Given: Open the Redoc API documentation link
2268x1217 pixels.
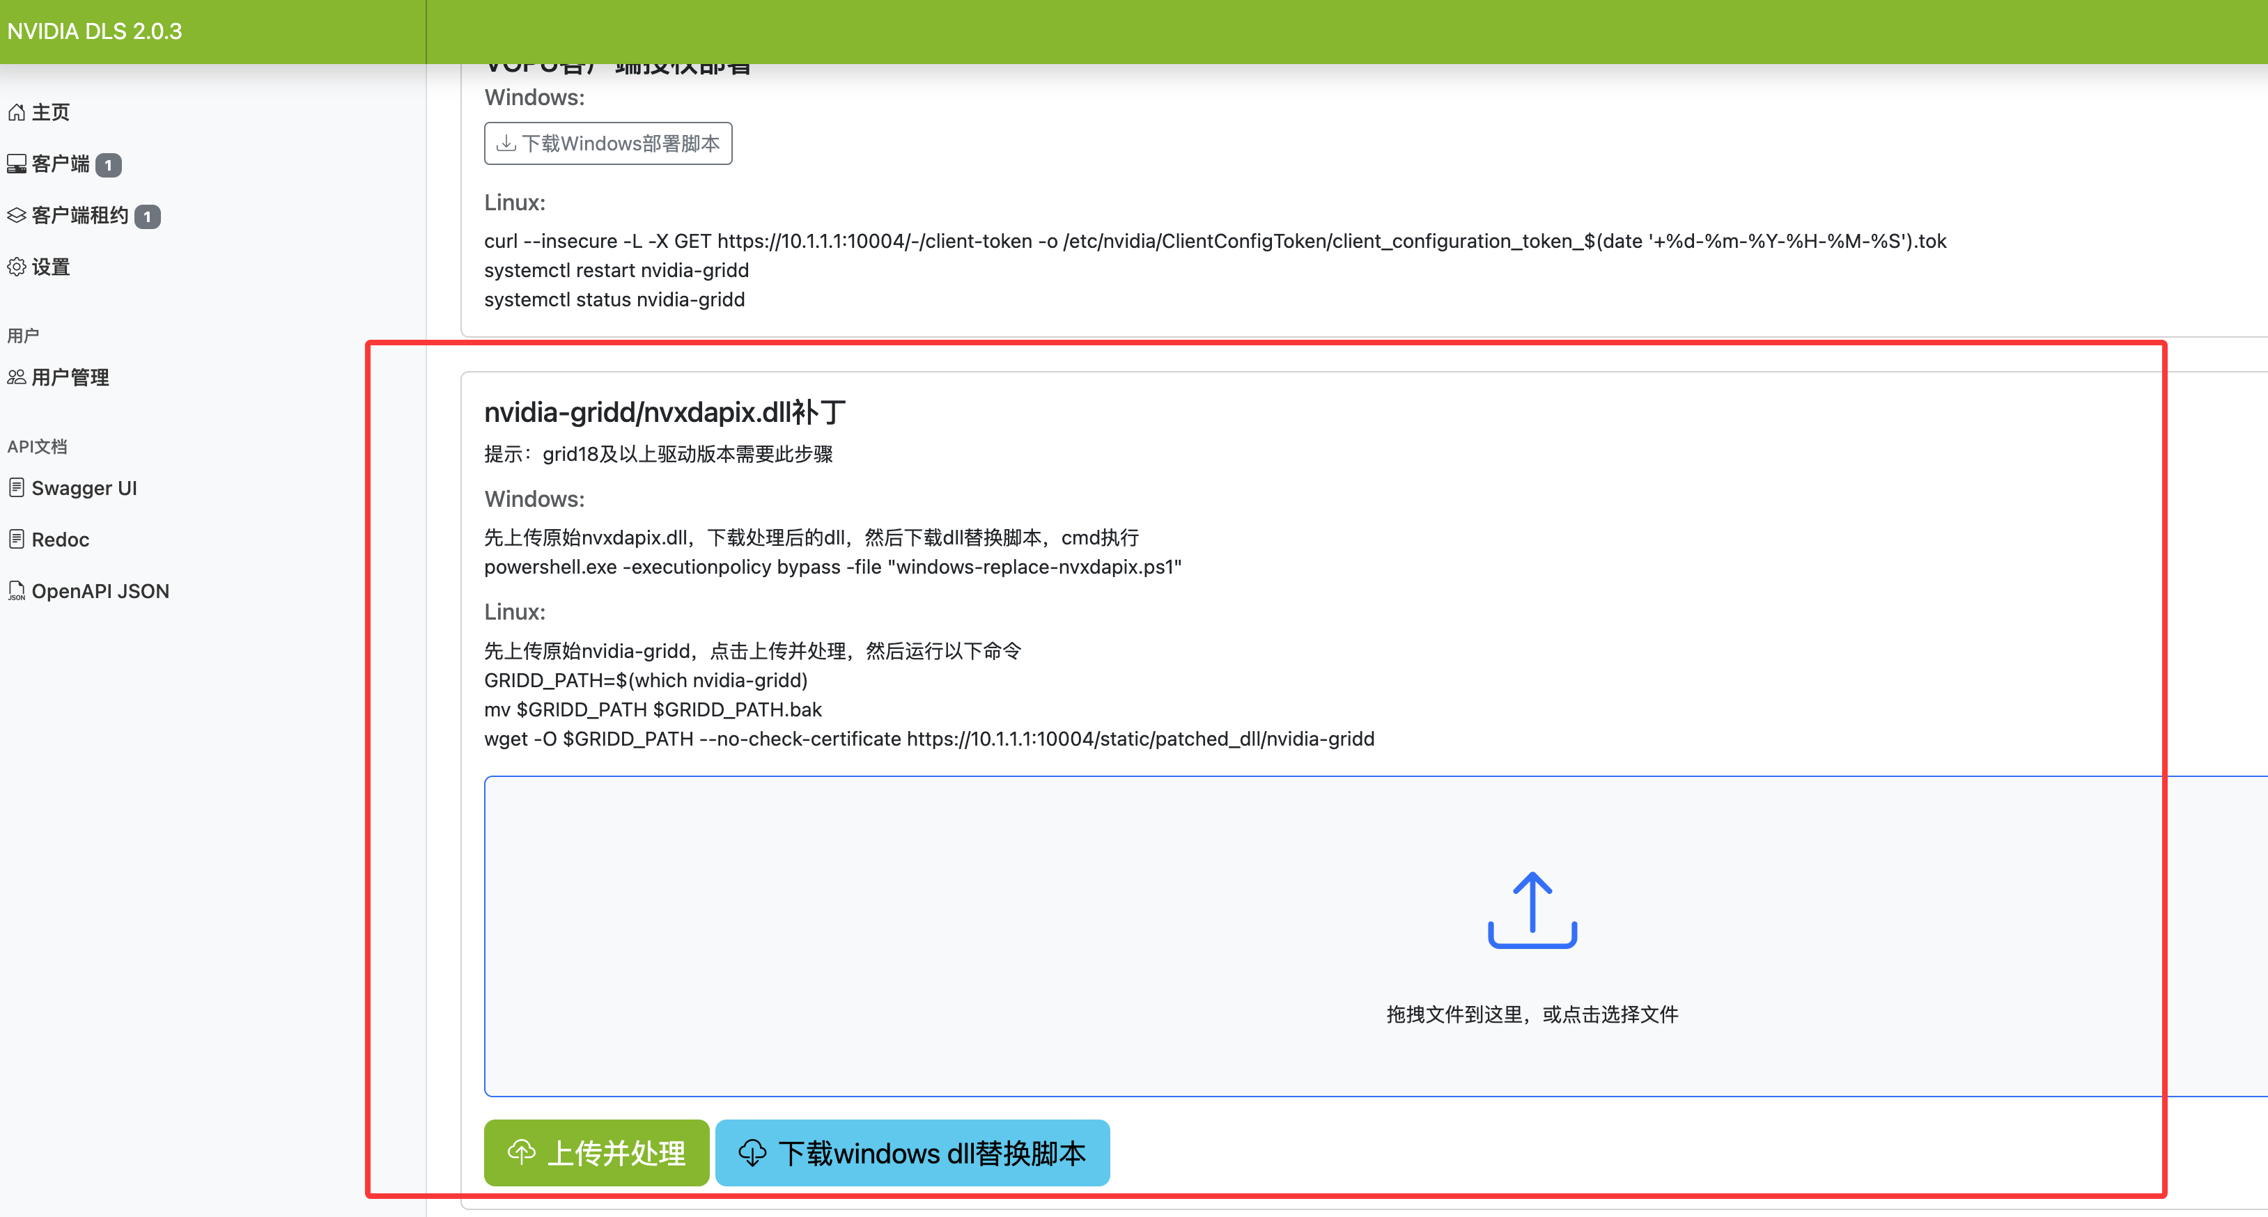Looking at the screenshot, I should pos(60,540).
